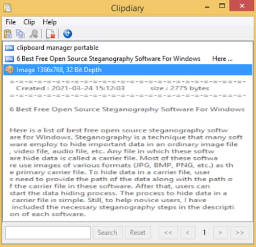Select the '6 Best Free Open Source Steganography' clip
The height and width of the screenshot is (247, 256).
[128, 59]
